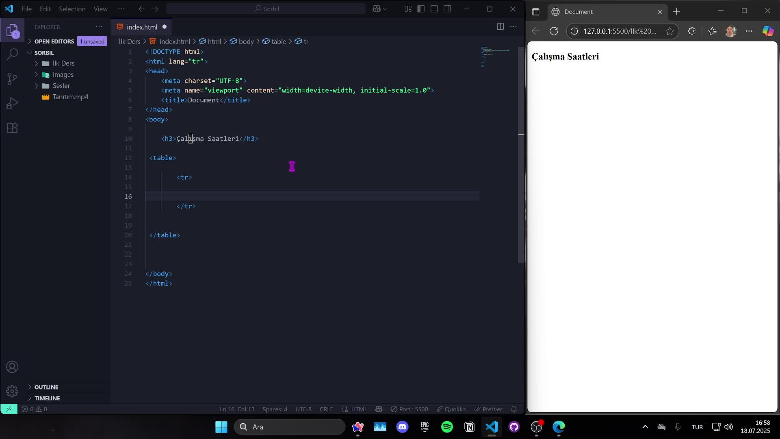Expand the Sesler folder
The image size is (780, 439).
61,86
